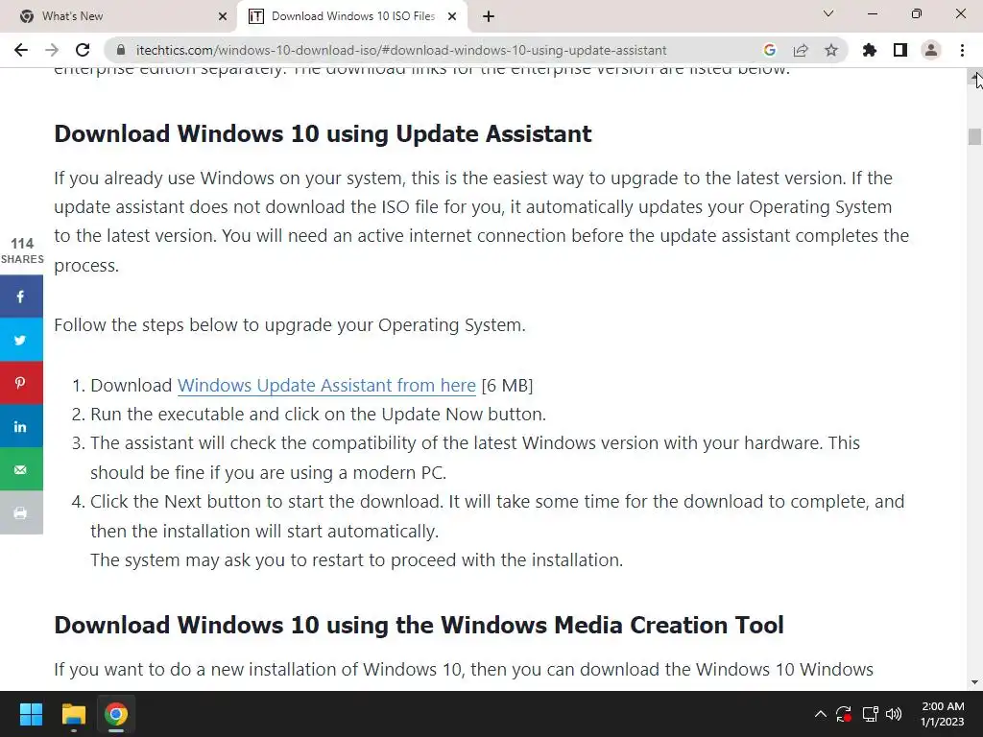Share this page via share icon
The image size is (983, 737).
click(801, 50)
